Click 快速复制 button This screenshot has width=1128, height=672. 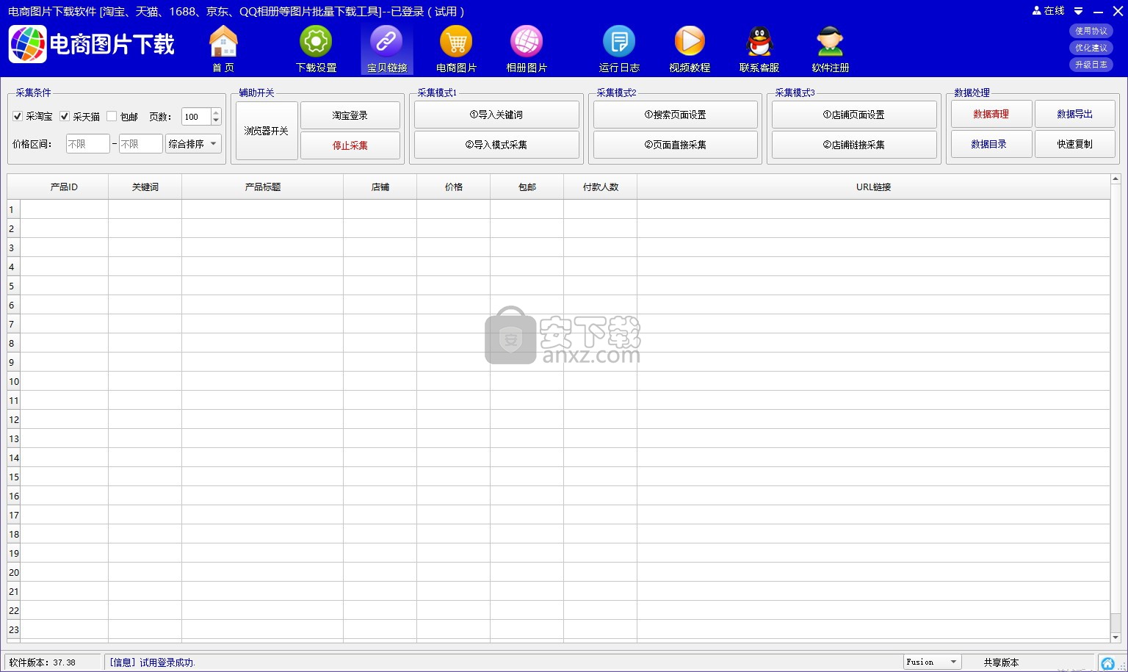1075,144
